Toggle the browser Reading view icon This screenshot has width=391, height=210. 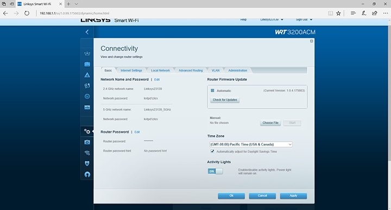tap(330, 13)
